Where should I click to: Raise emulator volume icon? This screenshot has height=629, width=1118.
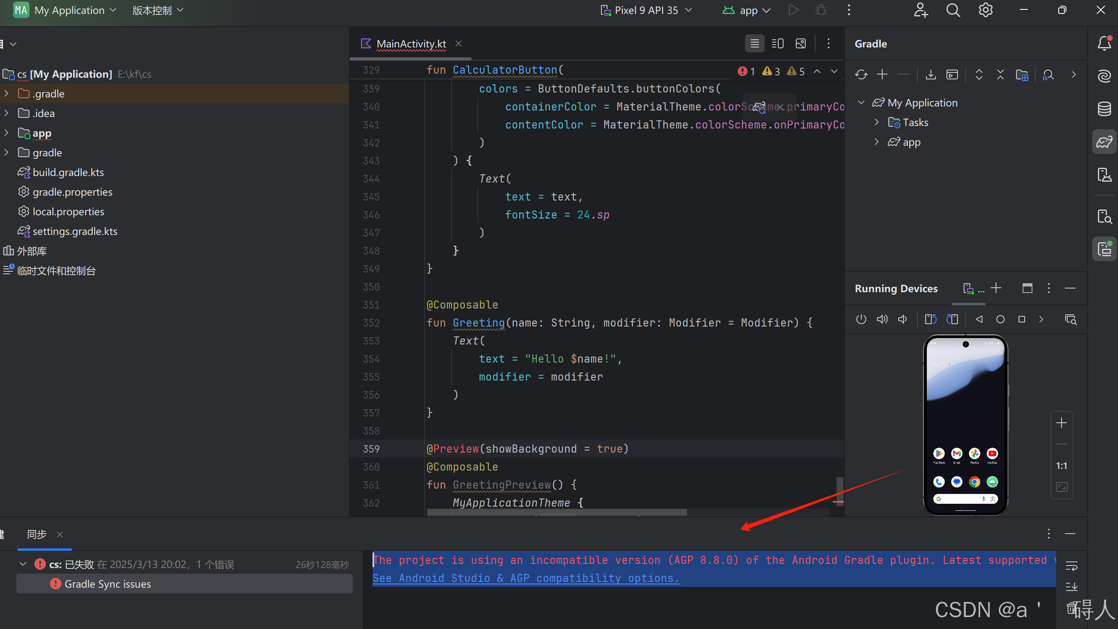click(882, 319)
